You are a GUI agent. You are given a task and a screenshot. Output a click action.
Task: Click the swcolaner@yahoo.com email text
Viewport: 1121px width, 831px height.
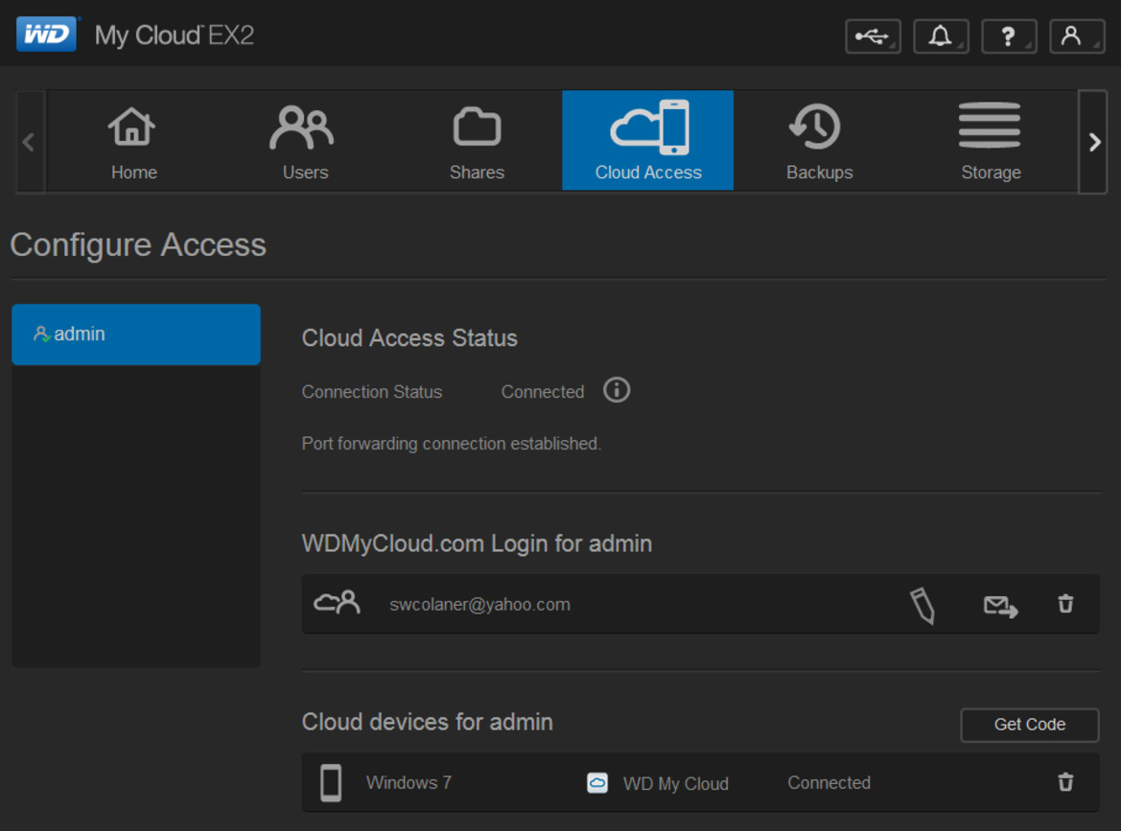(x=479, y=605)
